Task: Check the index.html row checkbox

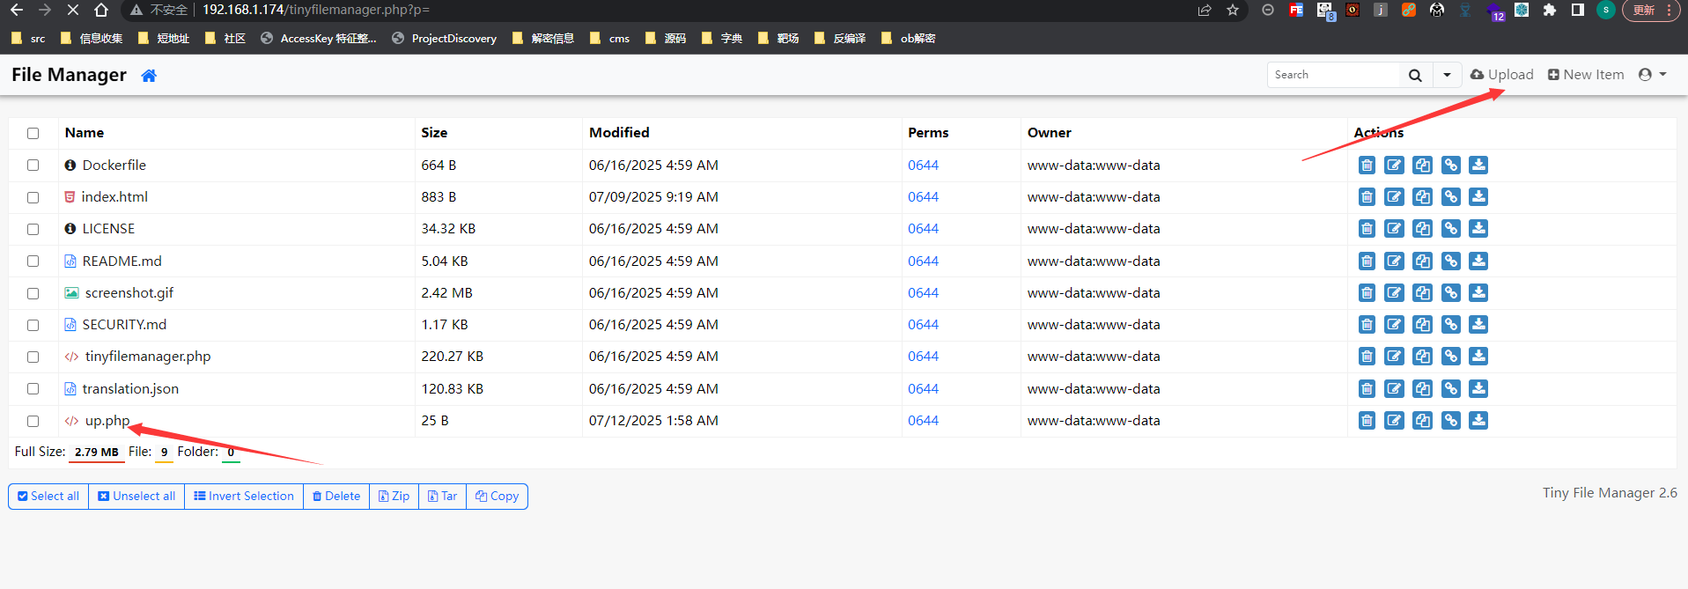Action: point(33,197)
